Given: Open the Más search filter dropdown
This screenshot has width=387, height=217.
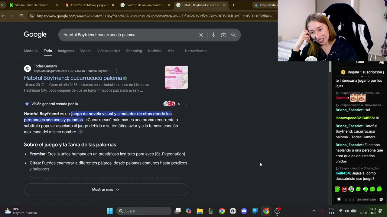Looking at the screenshot, I should (173, 51).
